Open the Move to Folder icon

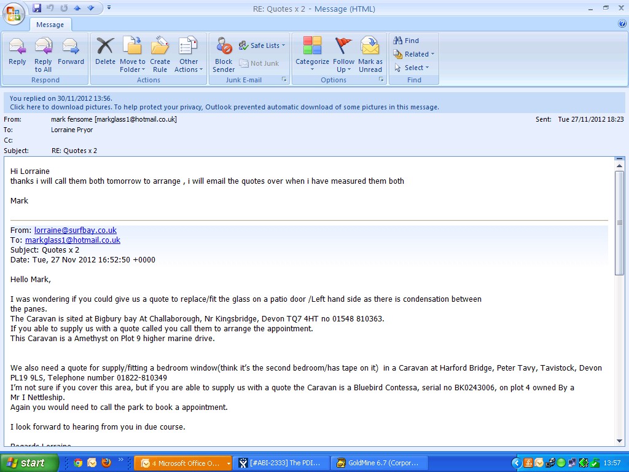133,55
